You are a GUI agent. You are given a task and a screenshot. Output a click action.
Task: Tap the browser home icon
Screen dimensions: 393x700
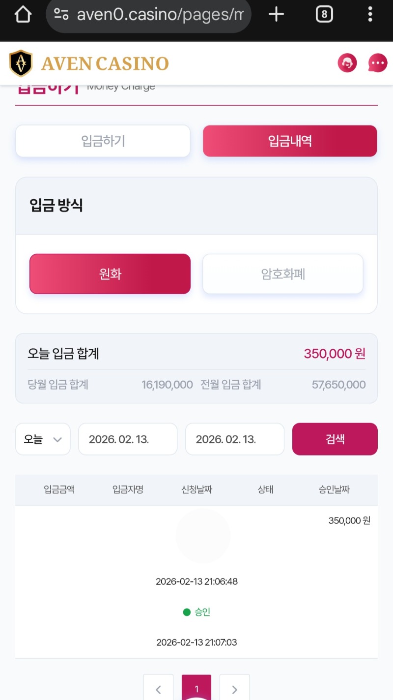23,15
